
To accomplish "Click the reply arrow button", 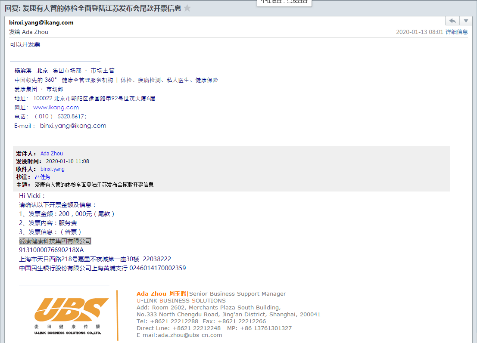I will pos(452,21).
